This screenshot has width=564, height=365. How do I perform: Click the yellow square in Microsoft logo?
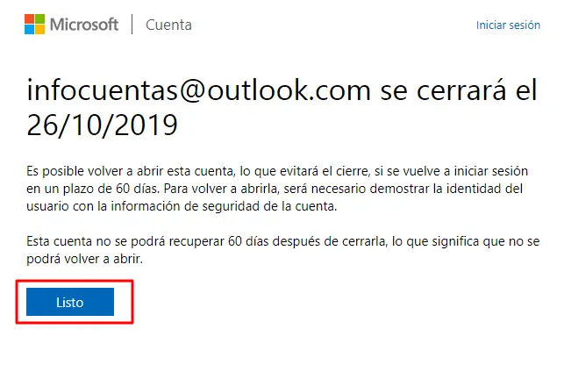click(40, 29)
